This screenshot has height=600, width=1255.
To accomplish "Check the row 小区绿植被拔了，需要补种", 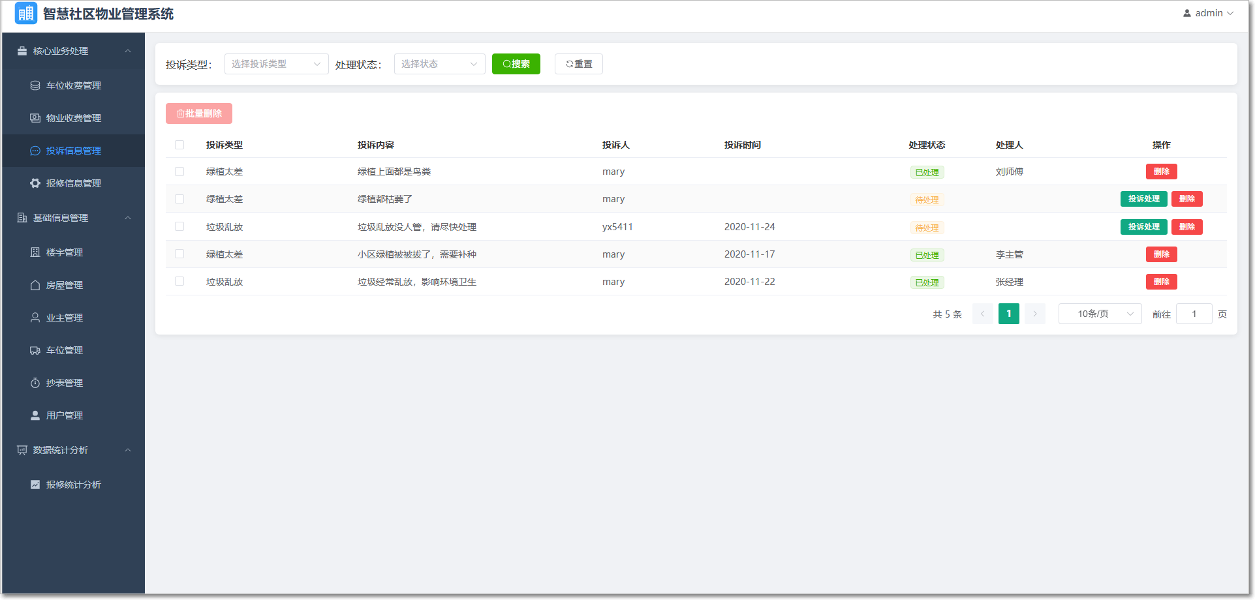I will (179, 254).
